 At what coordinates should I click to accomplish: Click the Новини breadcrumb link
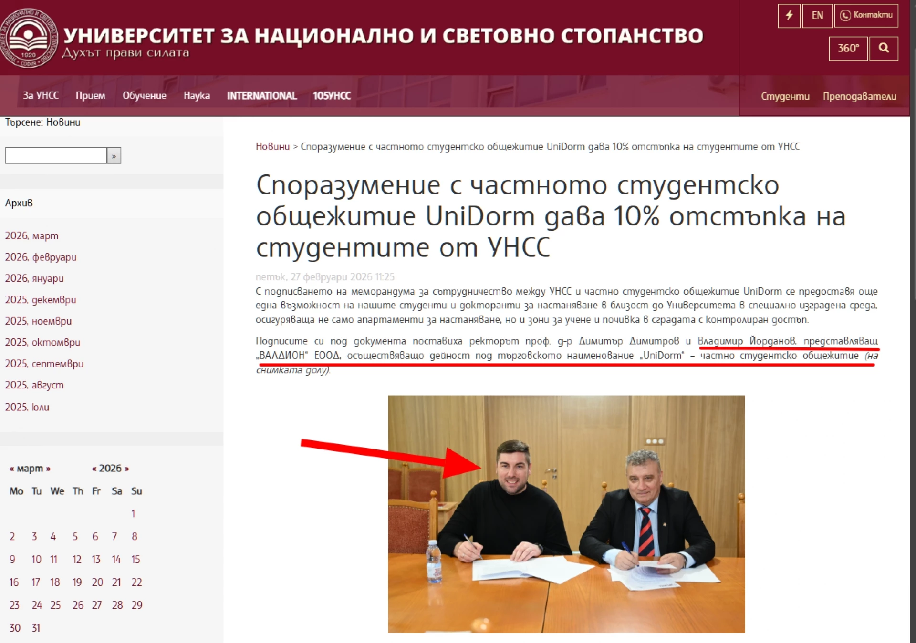coord(273,147)
